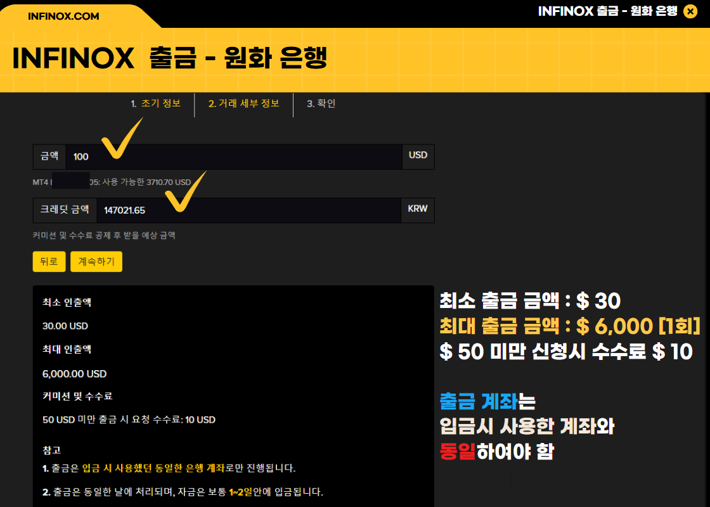The image size is (710, 507).
Task: Click note 2 about 1~2일 processing
Action: 183,492
